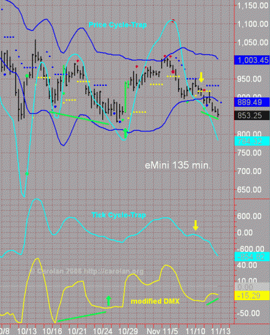Select the 40.00 DMX axis label
This screenshot has height=335, width=270.
click(247, 265)
